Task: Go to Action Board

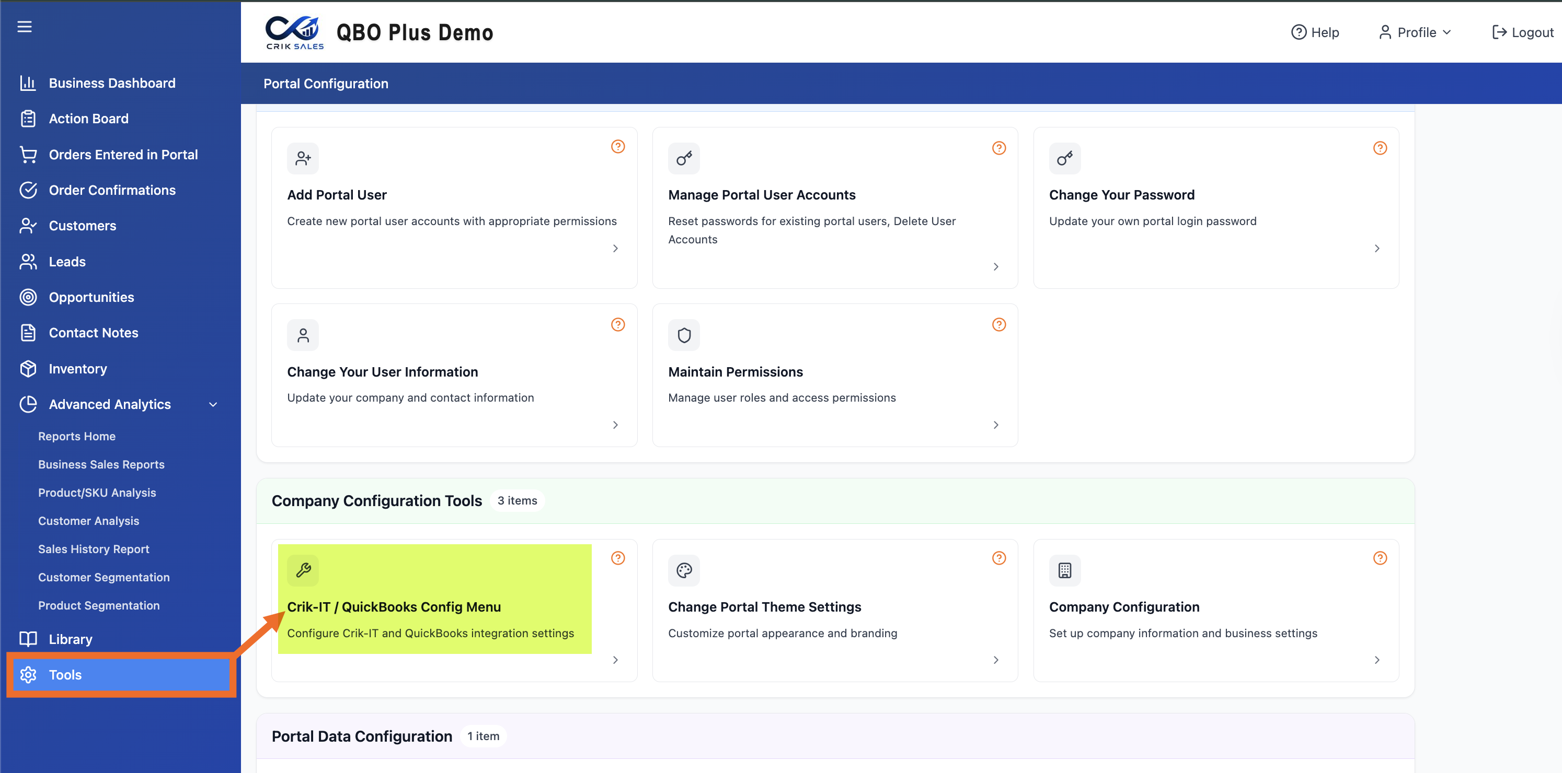Action: 88,119
